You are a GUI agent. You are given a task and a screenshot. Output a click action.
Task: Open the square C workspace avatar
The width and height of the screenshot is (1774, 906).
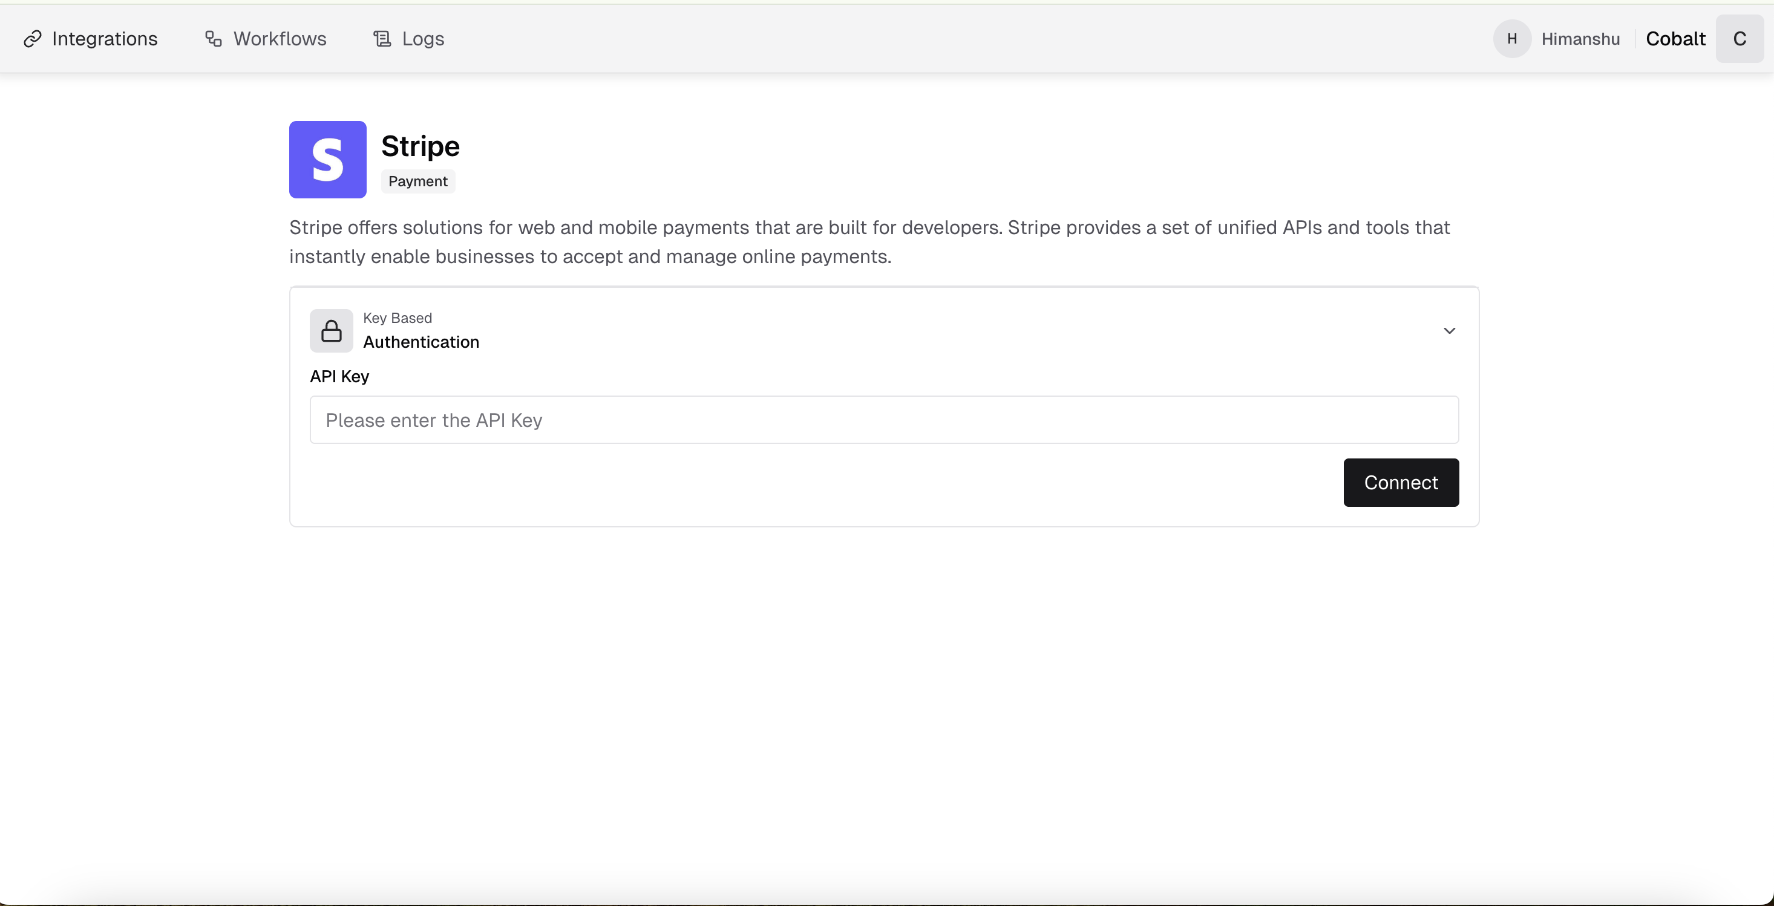coord(1739,39)
